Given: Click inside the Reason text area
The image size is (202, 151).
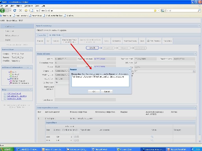Looking at the screenshot, I should [x=100, y=81].
